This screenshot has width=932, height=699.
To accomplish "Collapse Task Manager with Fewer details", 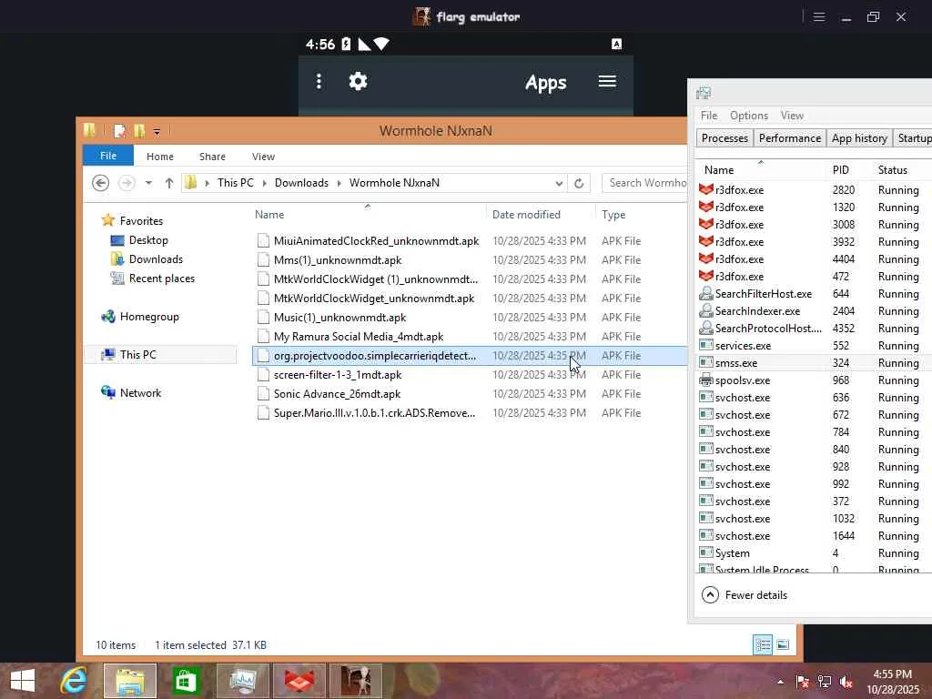I will point(745,595).
